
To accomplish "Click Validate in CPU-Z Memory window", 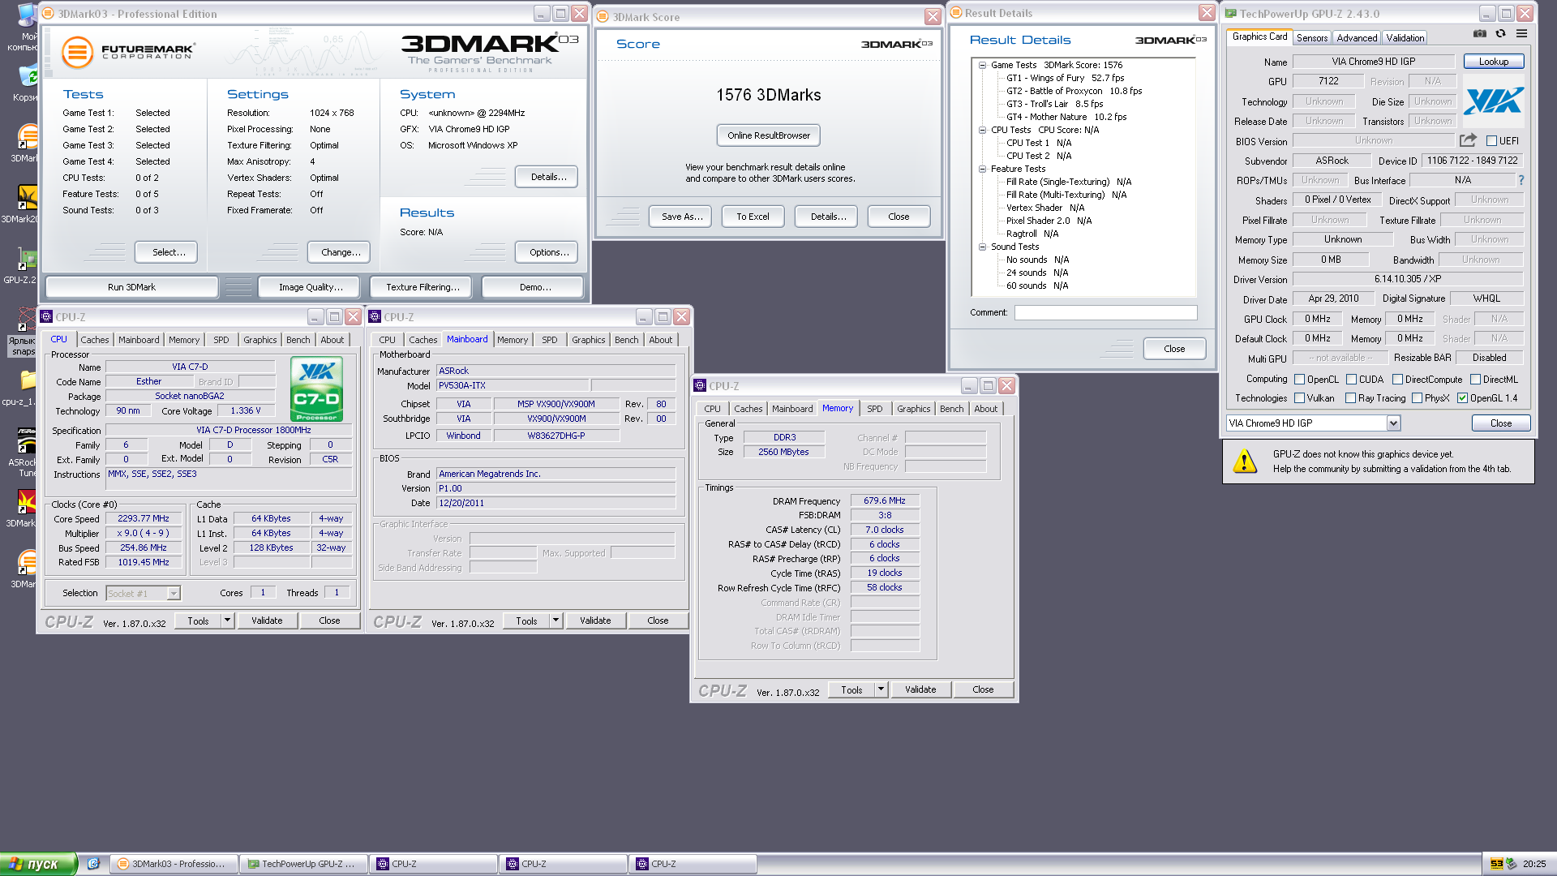I will (x=920, y=689).
